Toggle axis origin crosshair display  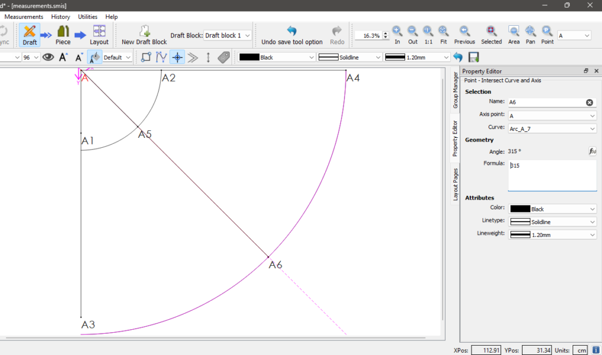tap(178, 57)
